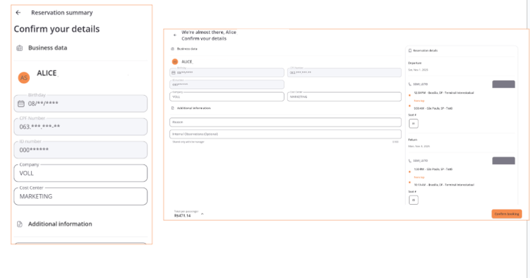Click the orange AS avatar in mobile view
The height and width of the screenshot is (278, 530).
(x=24, y=77)
